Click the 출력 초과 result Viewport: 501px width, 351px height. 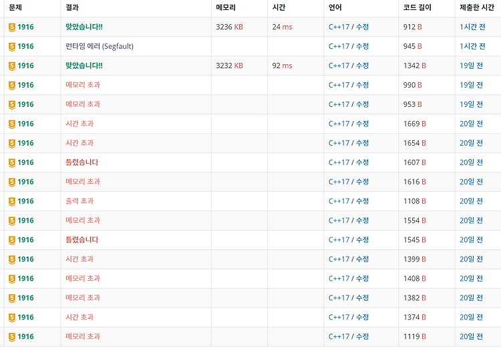tap(79, 201)
